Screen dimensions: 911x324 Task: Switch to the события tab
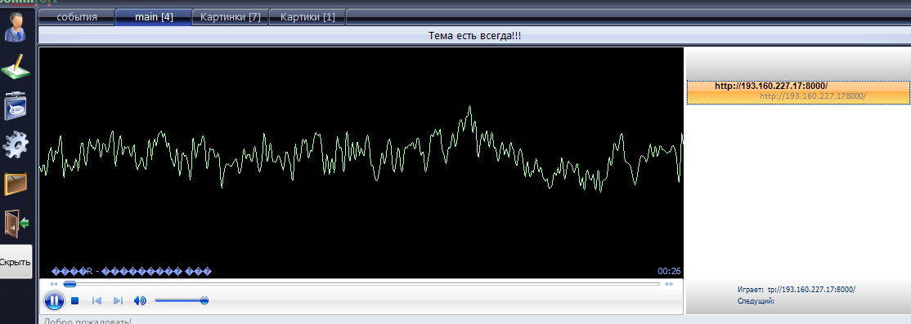click(x=77, y=17)
